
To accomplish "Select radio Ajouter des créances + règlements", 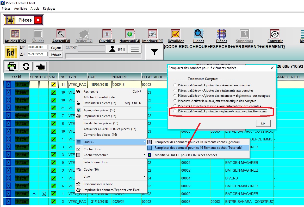I will point(175,95).
